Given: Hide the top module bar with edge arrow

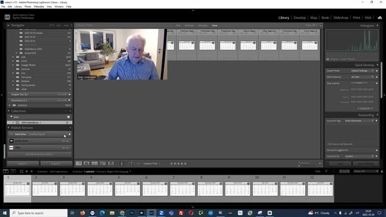Looking at the screenshot, I should (193, 10).
